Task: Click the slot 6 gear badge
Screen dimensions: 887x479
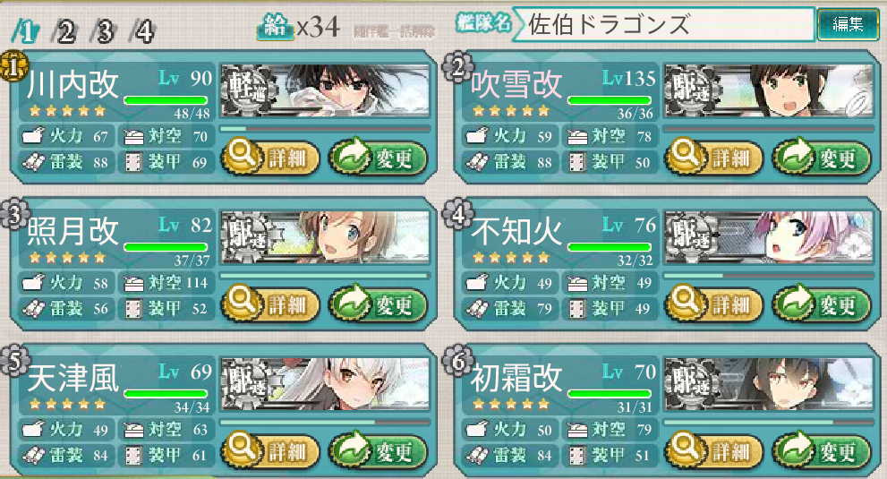Action: 457,360
